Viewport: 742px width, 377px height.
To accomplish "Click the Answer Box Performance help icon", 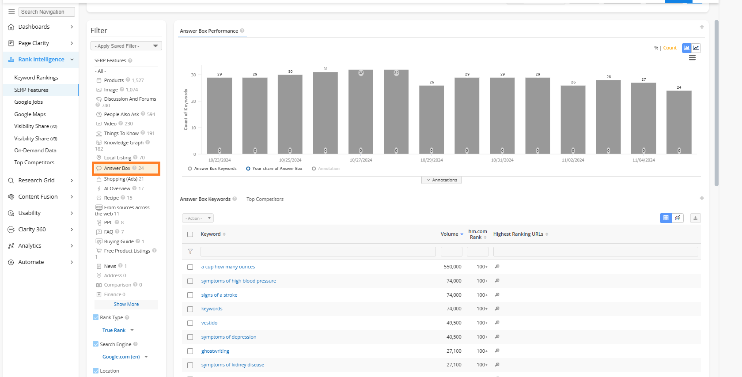I will (x=242, y=31).
